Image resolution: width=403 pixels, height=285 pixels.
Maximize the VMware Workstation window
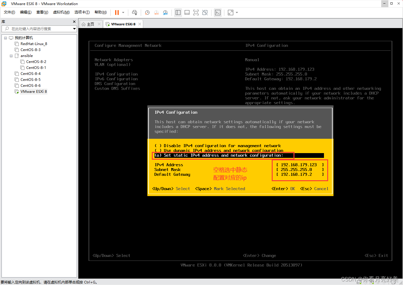coord(391,4)
